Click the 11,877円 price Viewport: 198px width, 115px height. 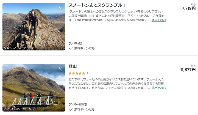pos(188,70)
